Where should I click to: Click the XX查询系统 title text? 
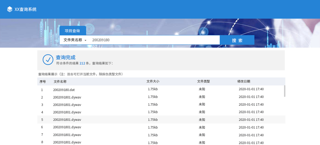point(26,9)
